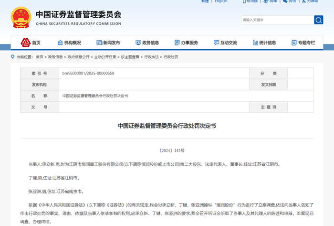The width and height of the screenshot is (334, 226).
Task: Click the line 张亚洲,男,住址:江苏省南京市
Action: pos(56,192)
